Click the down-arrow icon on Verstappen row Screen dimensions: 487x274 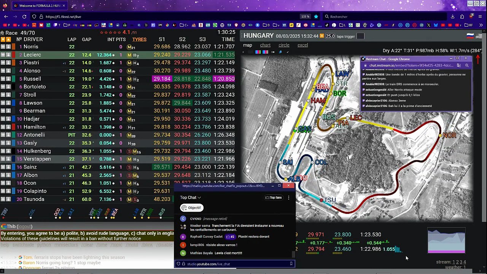tap(8, 159)
